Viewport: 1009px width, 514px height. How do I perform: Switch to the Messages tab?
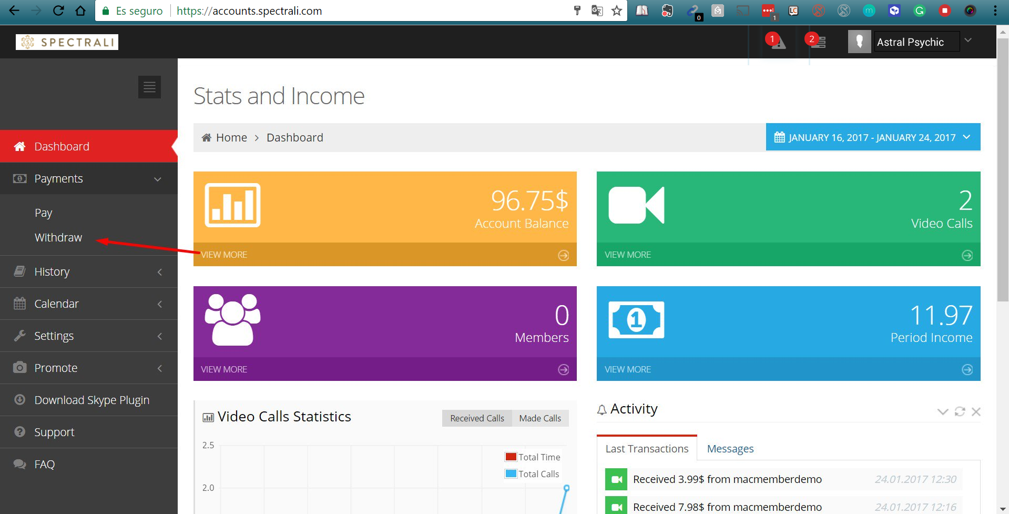[x=730, y=449]
